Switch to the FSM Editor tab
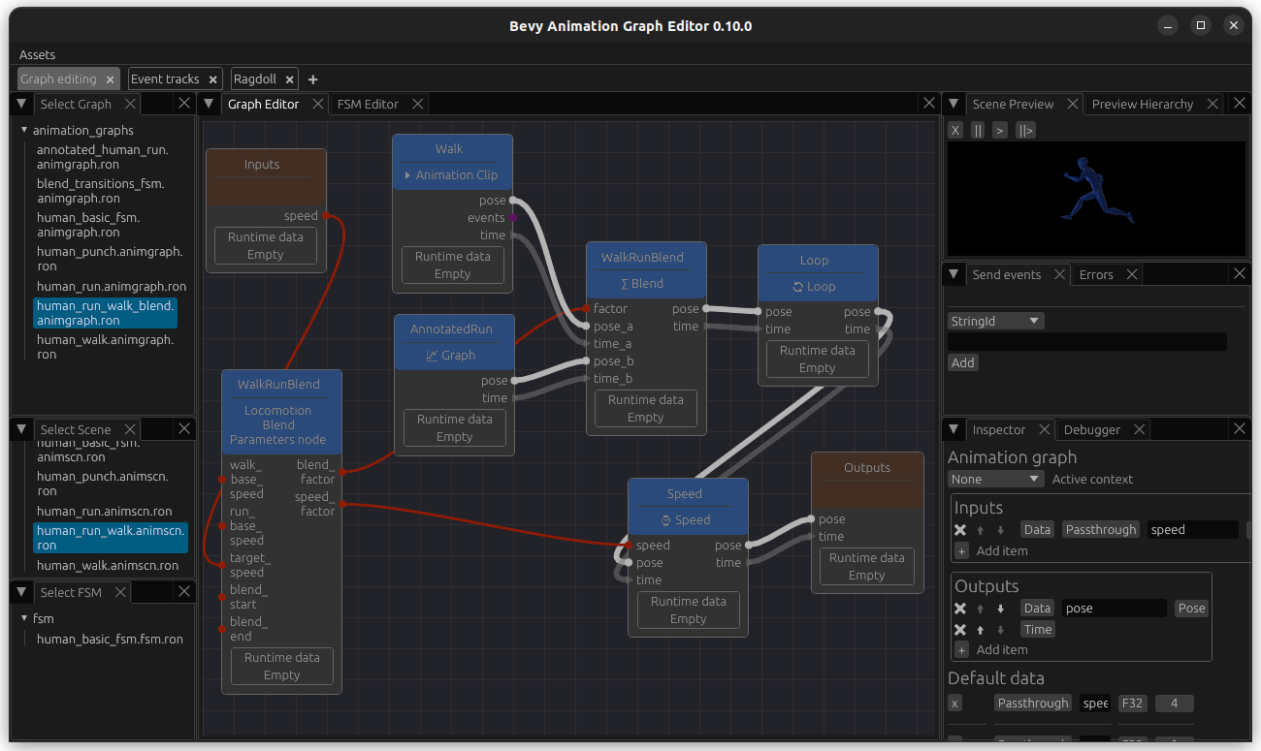 pos(370,103)
